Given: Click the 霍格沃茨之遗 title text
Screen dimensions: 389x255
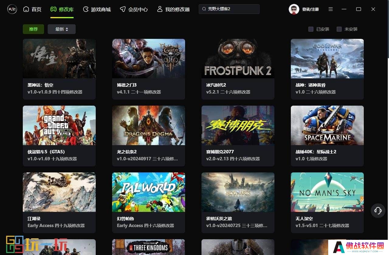Looking at the screenshot, I should [219, 219].
